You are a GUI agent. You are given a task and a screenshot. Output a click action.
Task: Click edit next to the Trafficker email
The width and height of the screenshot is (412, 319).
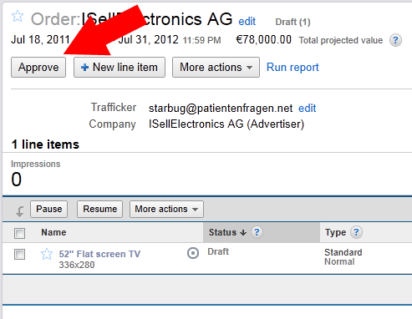point(307,108)
